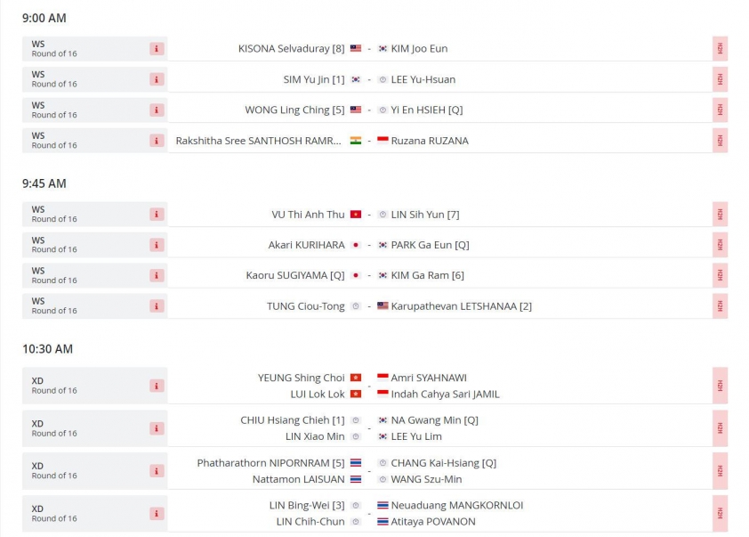Click info icon for WONG Ling Ching match
749x537 pixels.
click(157, 110)
